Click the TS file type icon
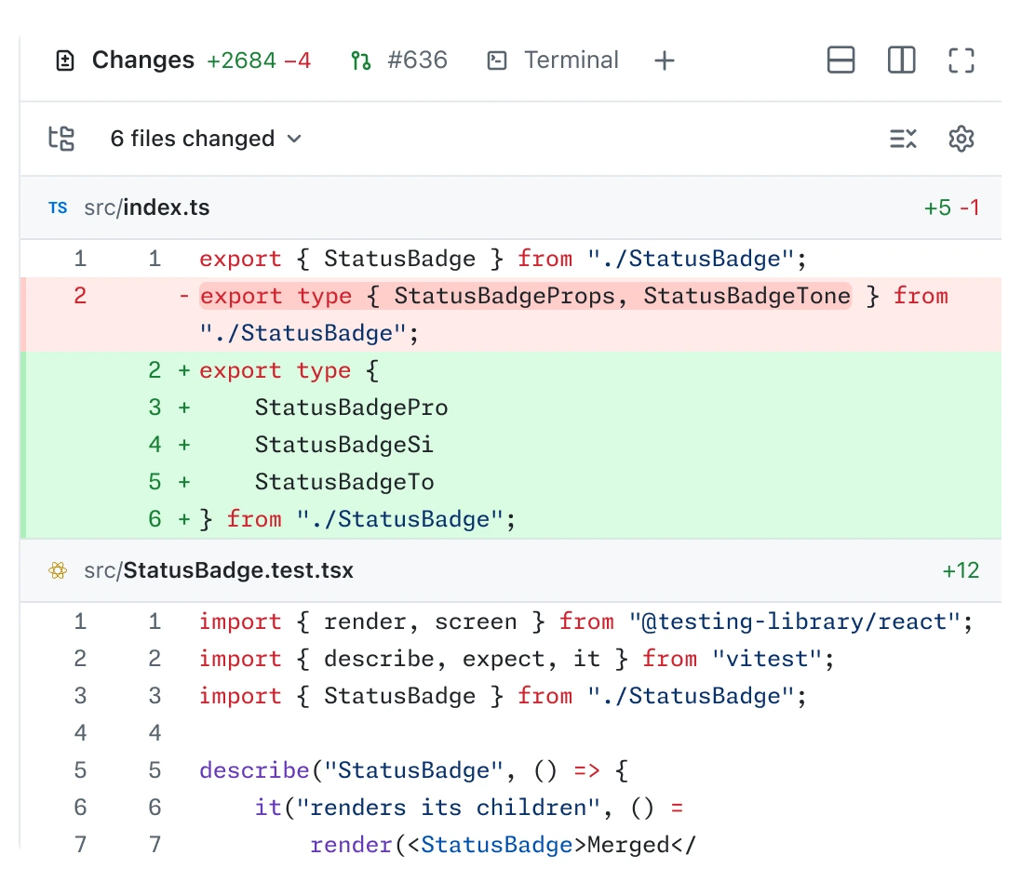Image resolution: width=1022 pixels, height=882 pixels. coord(58,207)
